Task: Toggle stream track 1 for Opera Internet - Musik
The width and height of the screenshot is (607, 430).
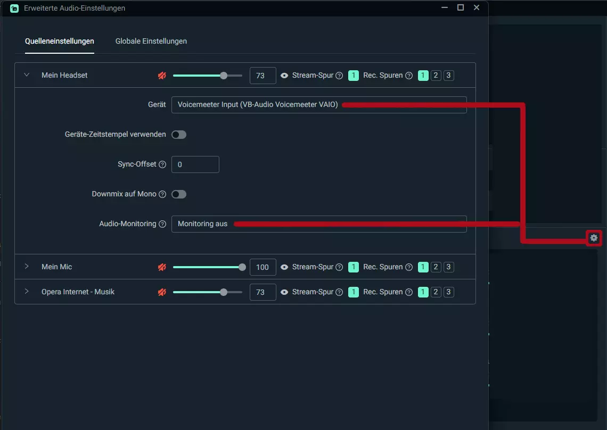Action: pos(354,292)
